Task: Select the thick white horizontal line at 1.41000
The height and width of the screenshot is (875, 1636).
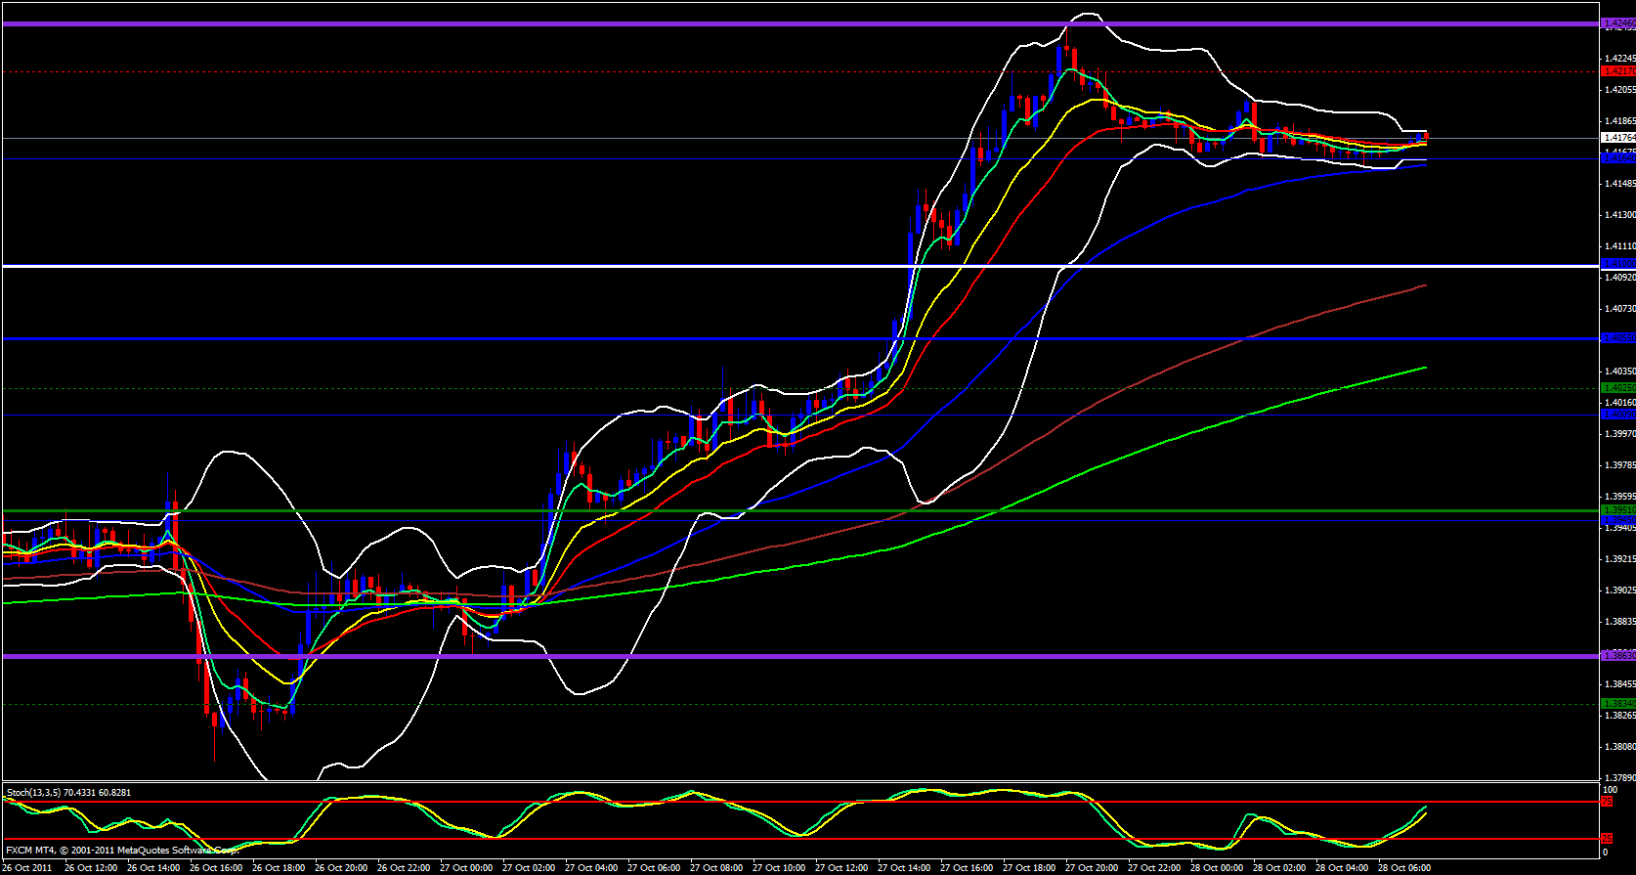Action: click(x=799, y=265)
